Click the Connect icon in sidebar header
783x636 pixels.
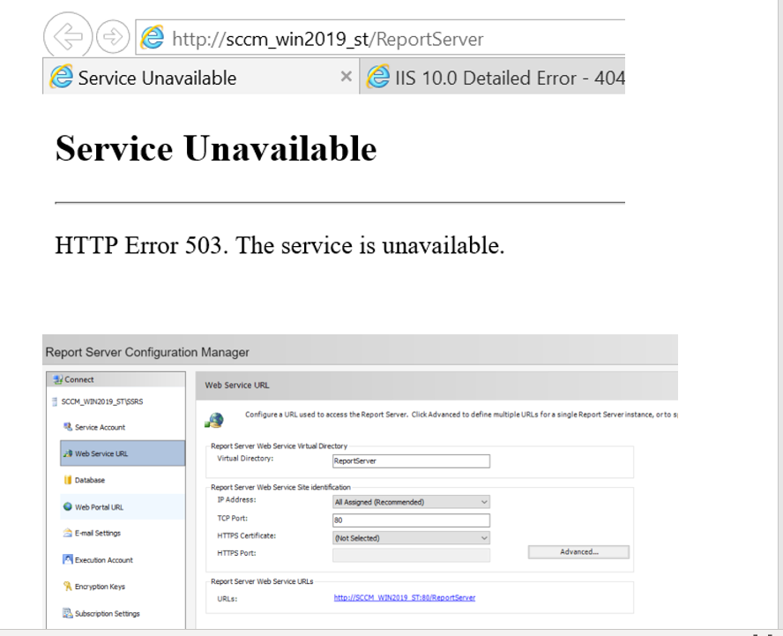(x=58, y=379)
